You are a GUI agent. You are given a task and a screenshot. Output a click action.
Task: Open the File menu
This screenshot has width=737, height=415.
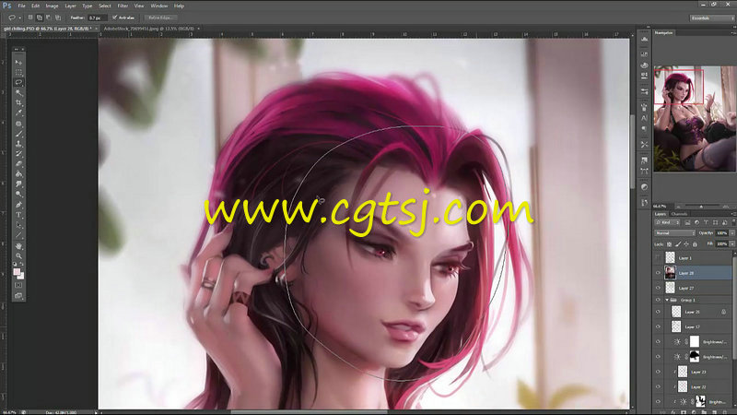21,6
